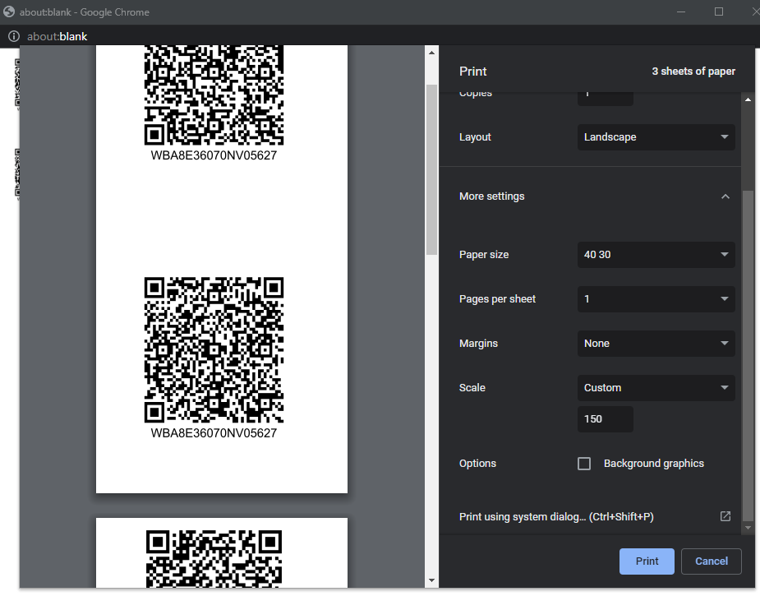Open the Layout dropdown showing Landscape

click(x=656, y=137)
